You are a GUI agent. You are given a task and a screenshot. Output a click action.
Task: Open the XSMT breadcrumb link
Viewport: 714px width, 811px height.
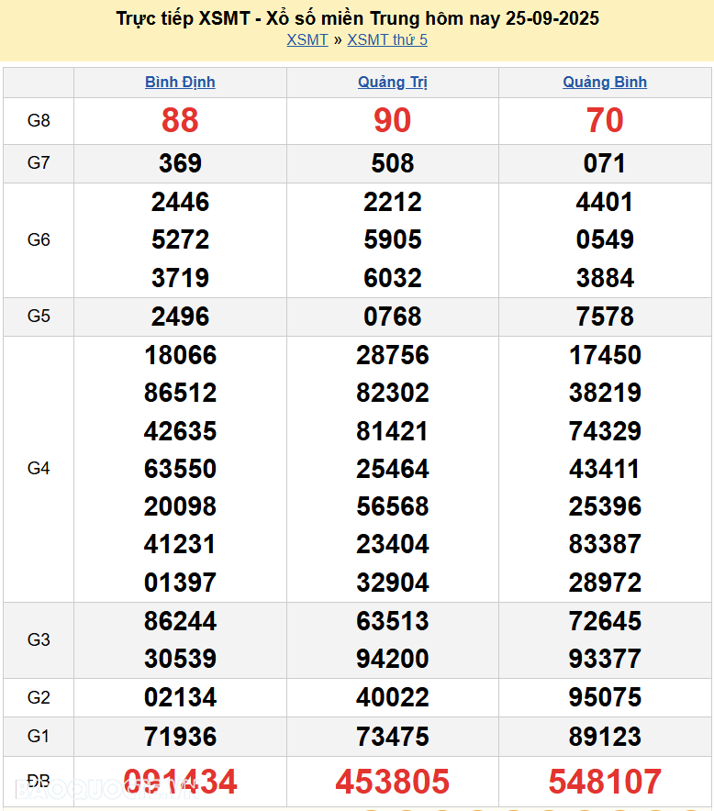pyautogui.click(x=307, y=39)
